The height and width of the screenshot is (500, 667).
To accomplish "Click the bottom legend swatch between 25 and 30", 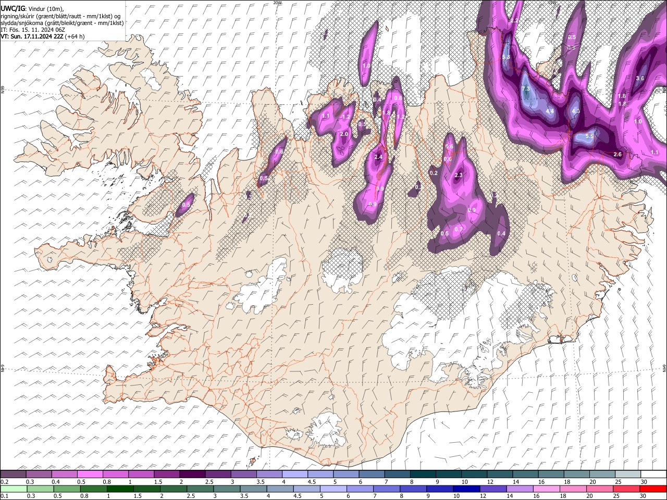I will (x=627, y=489).
